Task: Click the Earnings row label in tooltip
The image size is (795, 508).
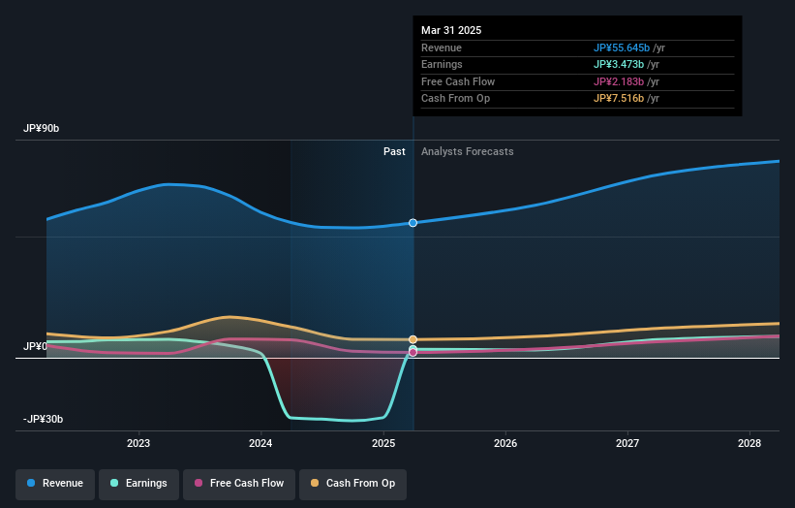Action: click(442, 64)
